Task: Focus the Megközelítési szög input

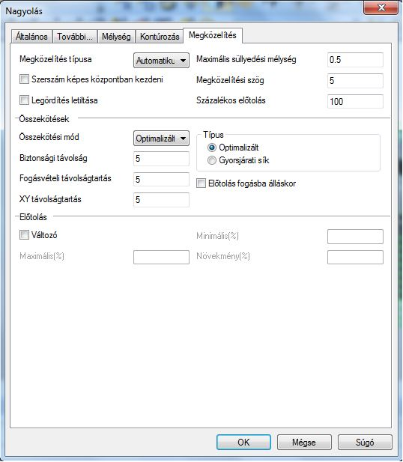Action: tap(355, 81)
